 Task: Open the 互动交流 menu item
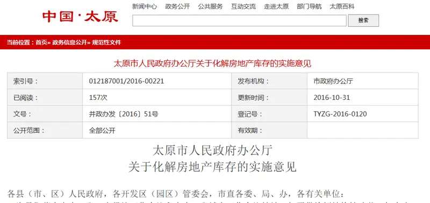click(x=243, y=6)
